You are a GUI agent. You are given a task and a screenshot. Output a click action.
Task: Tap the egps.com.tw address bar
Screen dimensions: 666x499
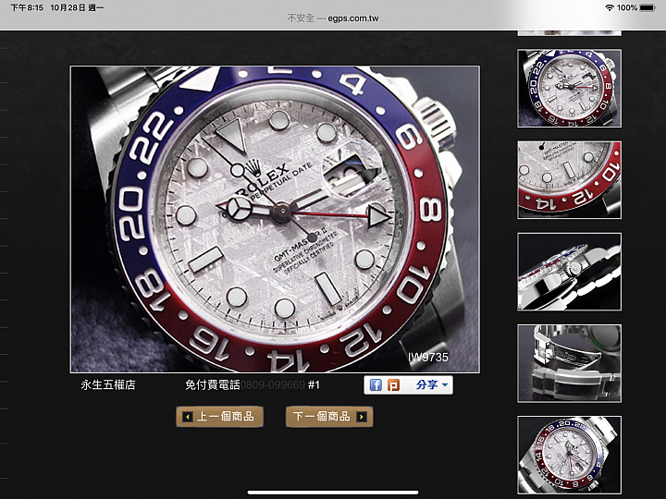[x=333, y=18]
